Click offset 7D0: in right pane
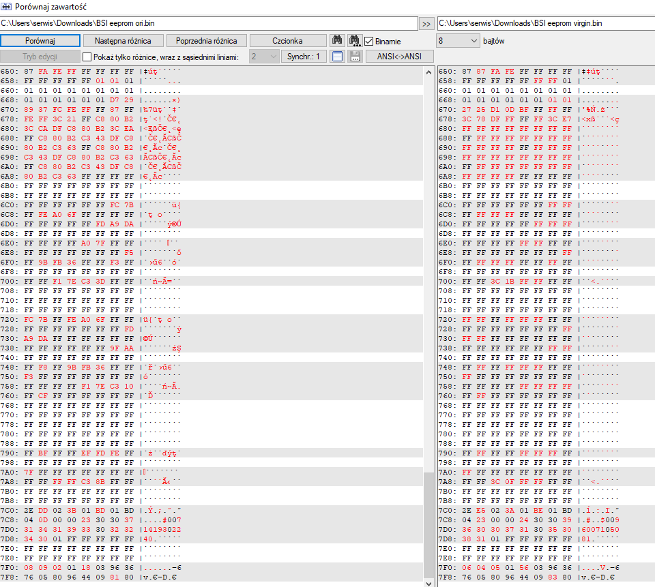 [448, 529]
